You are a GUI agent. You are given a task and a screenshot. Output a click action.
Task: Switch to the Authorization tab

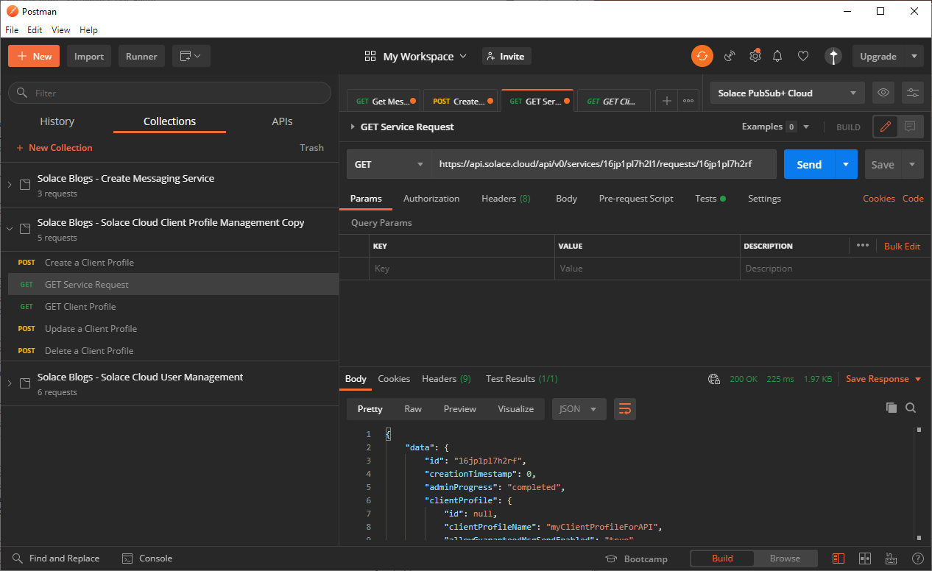pyautogui.click(x=431, y=199)
